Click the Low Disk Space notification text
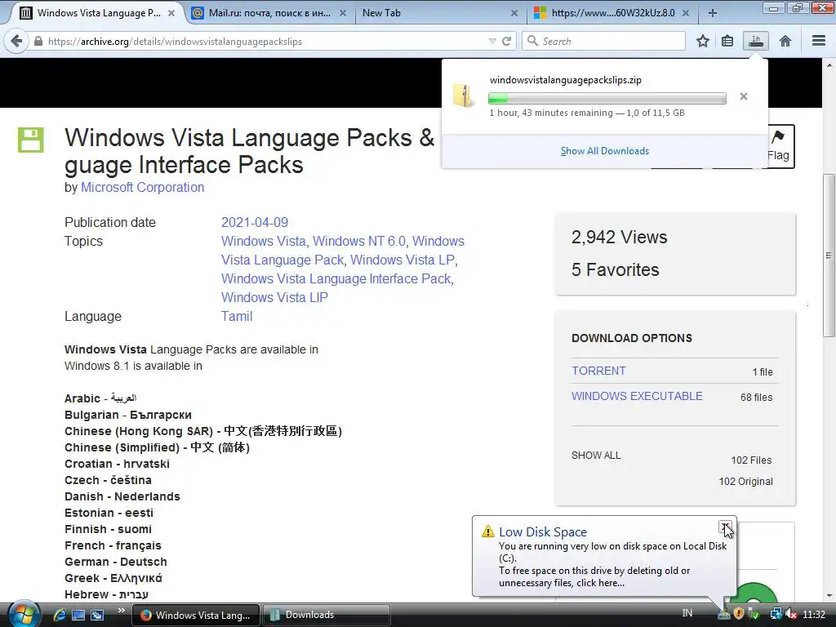Viewport: 836px width, 627px height. pyautogui.click(x=612, y=564)
